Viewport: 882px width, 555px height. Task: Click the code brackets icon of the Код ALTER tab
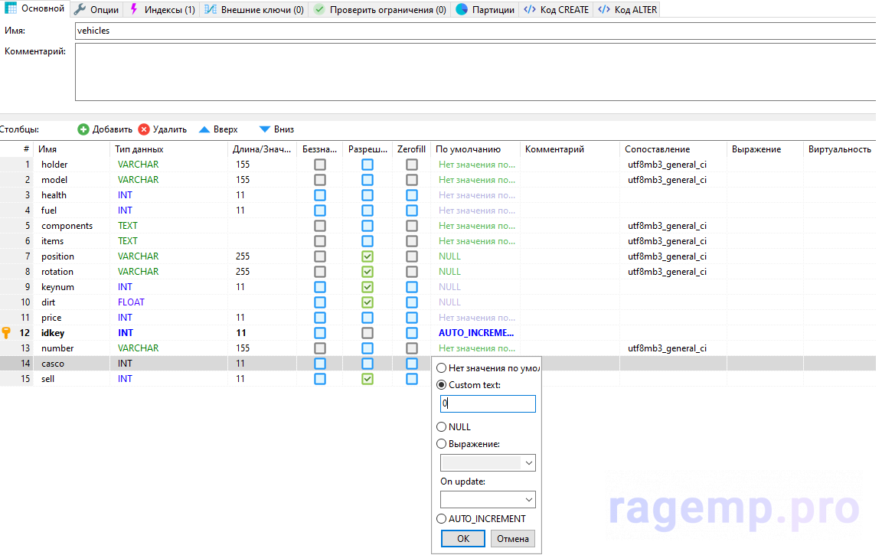pos(604,9)
